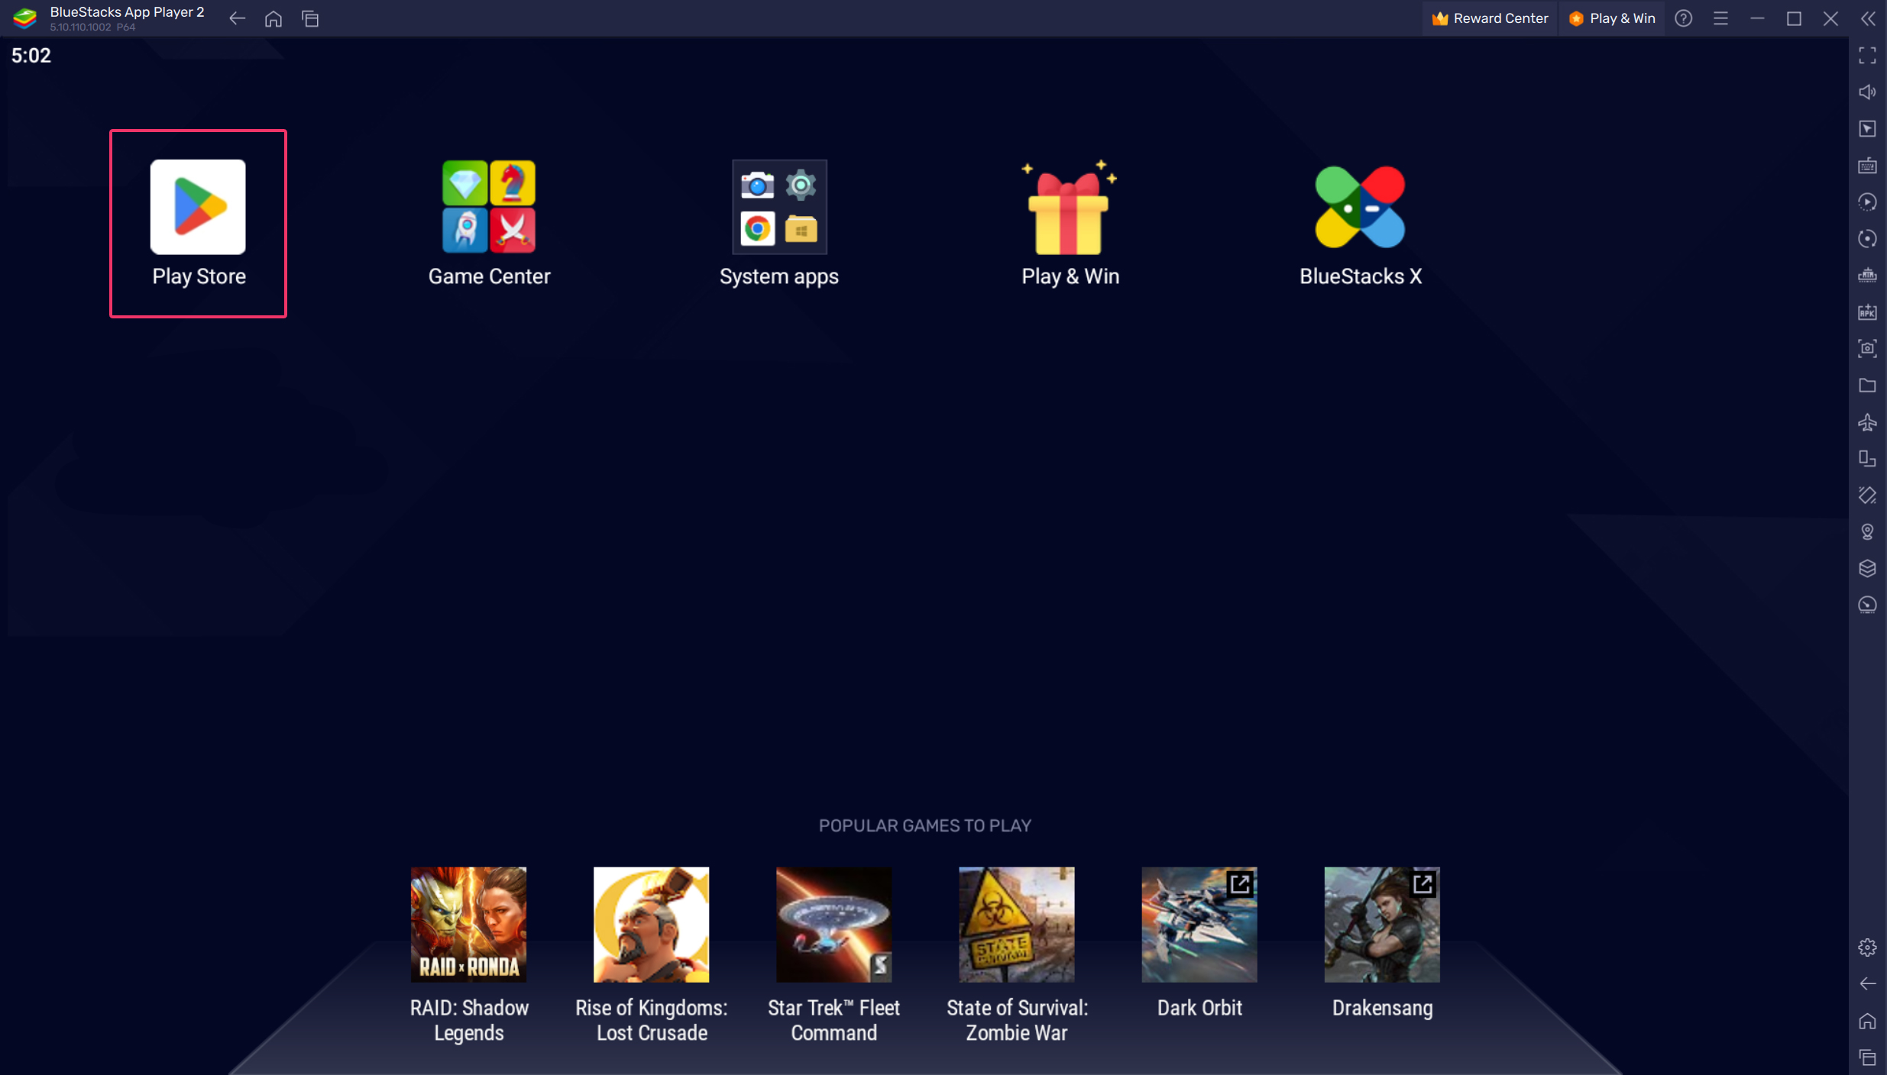Toggle eco mode gauge icon

tap(1867, 605)
